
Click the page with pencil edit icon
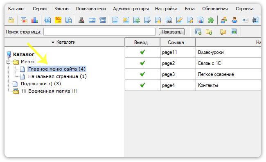pyautogui.click(x=180, y=20)
